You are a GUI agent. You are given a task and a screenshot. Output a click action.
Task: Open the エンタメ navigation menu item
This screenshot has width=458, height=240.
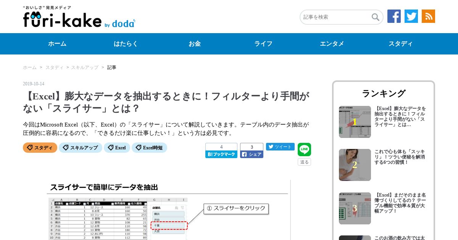332,44
